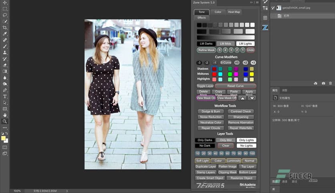Viewport: 335px width, 193px height.
Task: Open the Edit Toolbar three-dots menu
Action: 5,128
